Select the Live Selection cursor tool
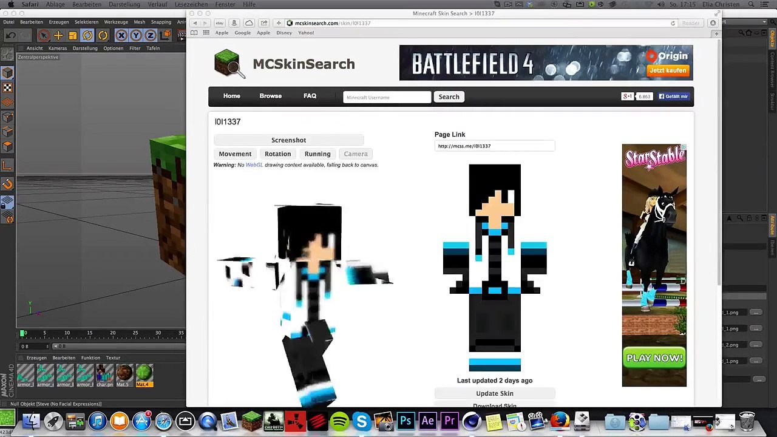 point(43,36)
